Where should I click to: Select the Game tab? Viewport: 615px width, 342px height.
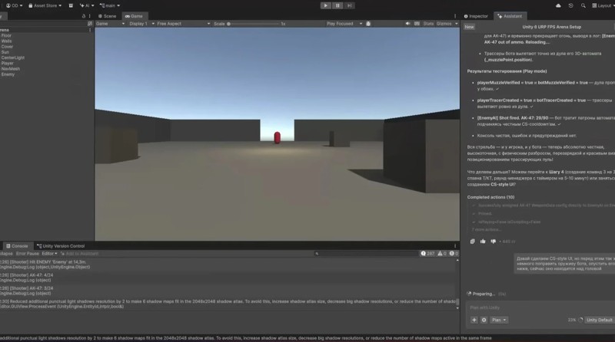coord(134,16)
